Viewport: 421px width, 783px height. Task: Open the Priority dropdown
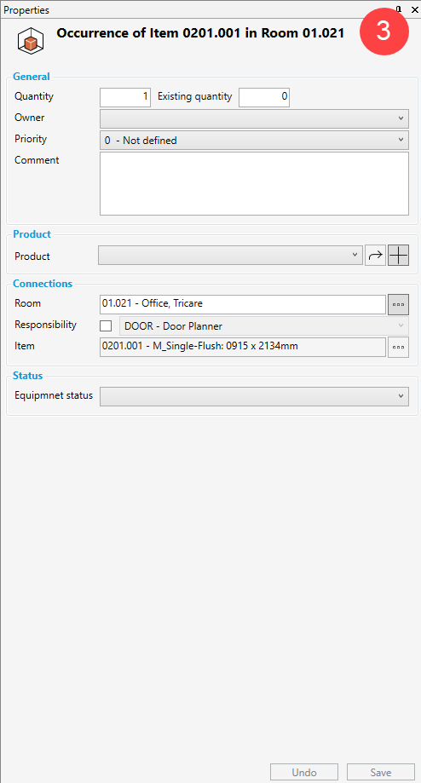[x=254, y=141]
